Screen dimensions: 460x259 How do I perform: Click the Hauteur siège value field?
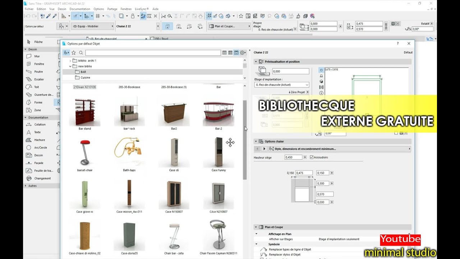pos(293,157)
